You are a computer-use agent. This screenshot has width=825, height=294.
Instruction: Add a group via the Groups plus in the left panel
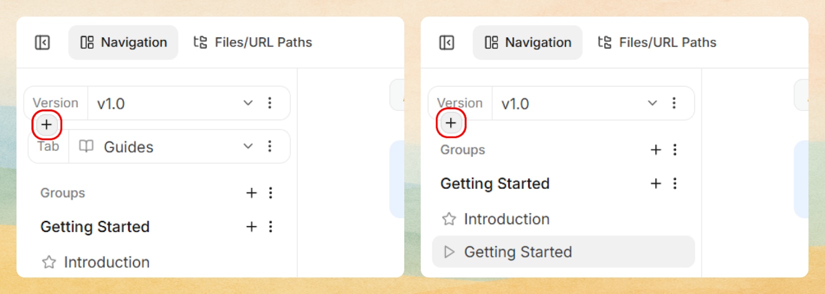[x=251, y=193]
